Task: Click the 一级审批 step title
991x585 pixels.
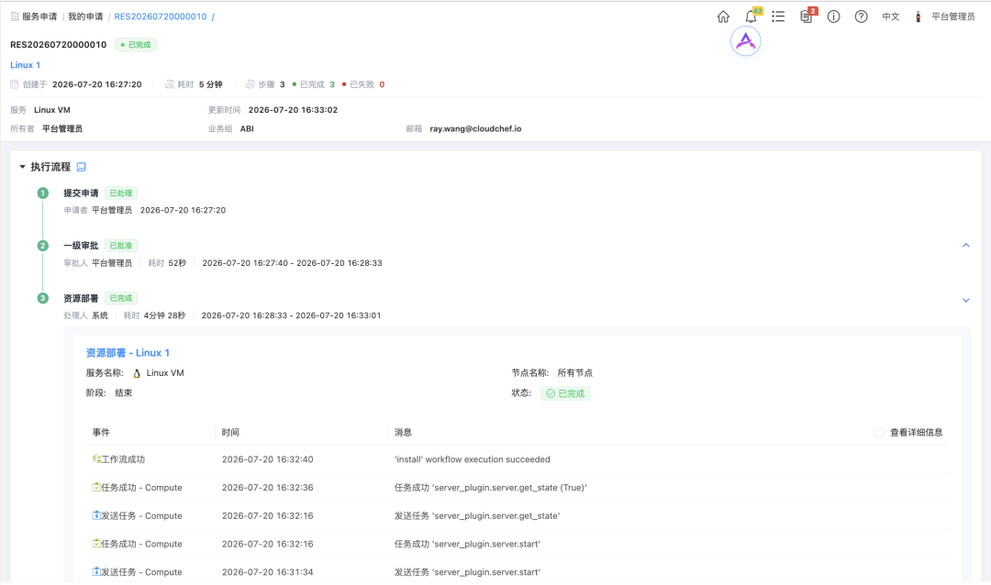Action: 81,246
